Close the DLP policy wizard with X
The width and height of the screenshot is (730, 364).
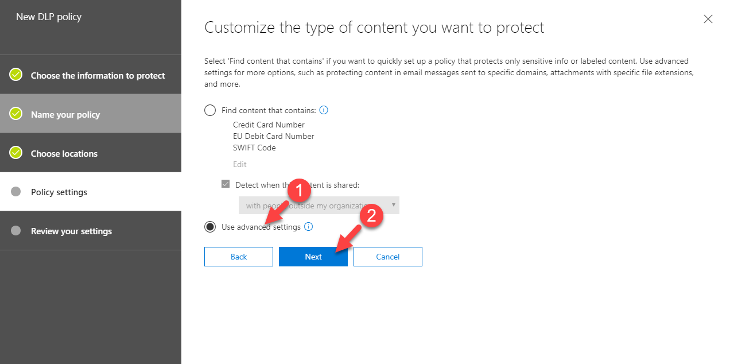point(708,19)
